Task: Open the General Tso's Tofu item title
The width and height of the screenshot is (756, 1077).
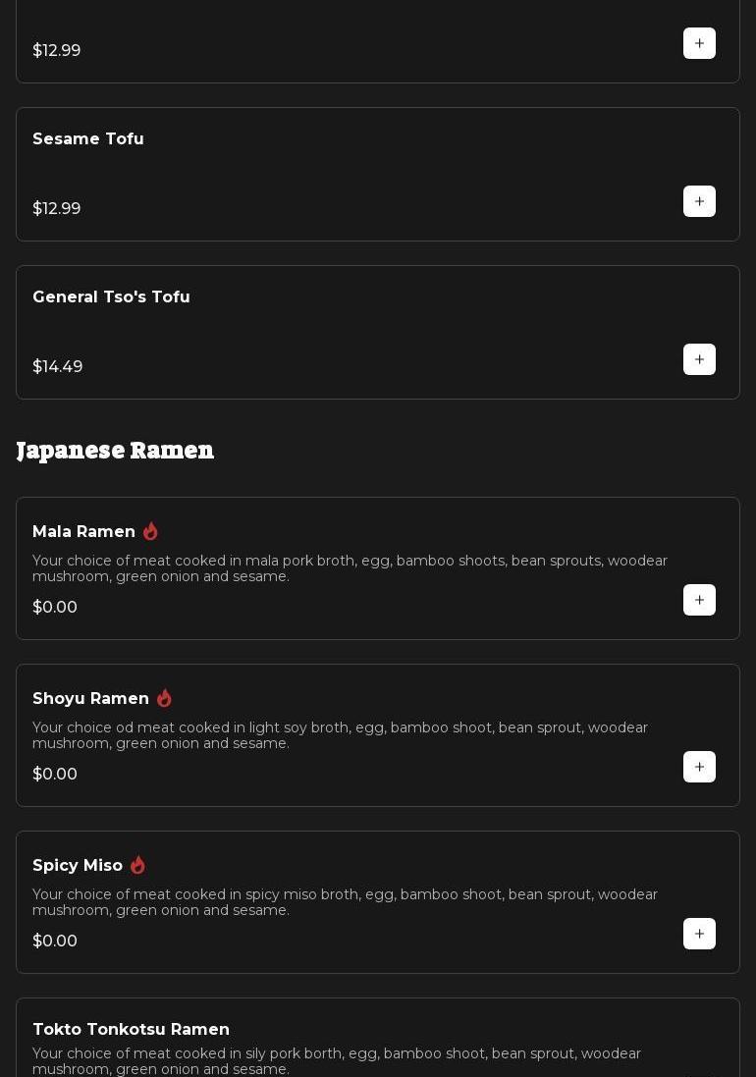Action: click(x=111, y=297)
